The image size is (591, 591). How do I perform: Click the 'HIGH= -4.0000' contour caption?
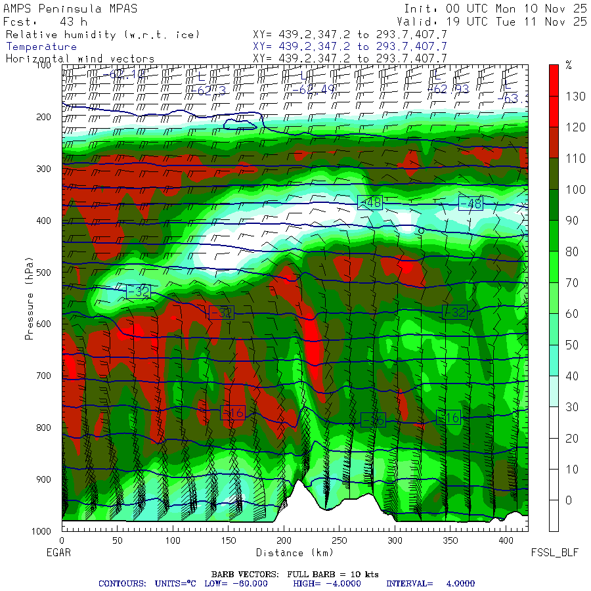327,584
